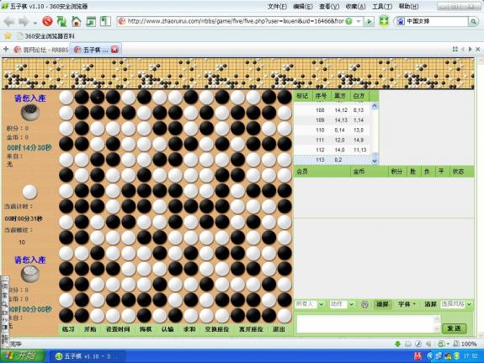This screenshot has height=363, width=484.
Task: Click the 发送 send button
Action: click(x=454, y=328)
